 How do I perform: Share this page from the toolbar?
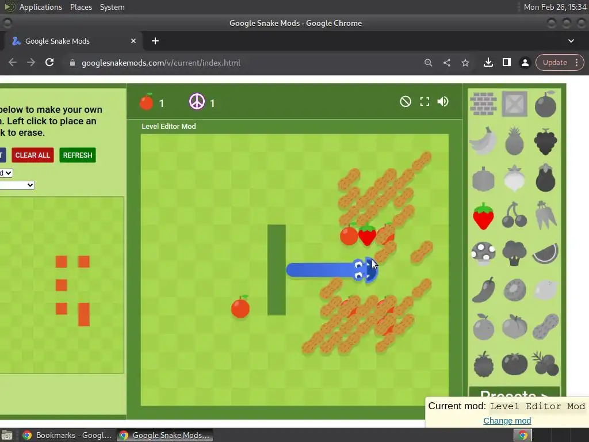pos(446,63)
